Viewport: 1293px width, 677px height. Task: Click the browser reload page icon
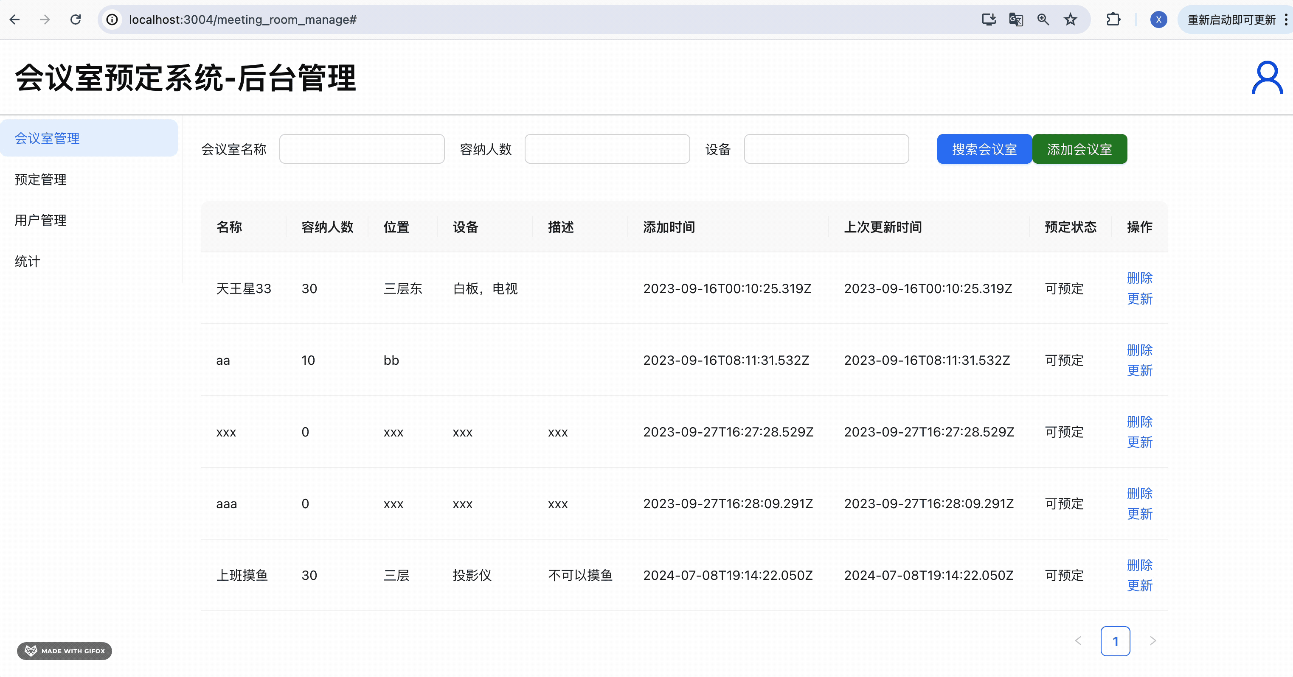[75, 20]
